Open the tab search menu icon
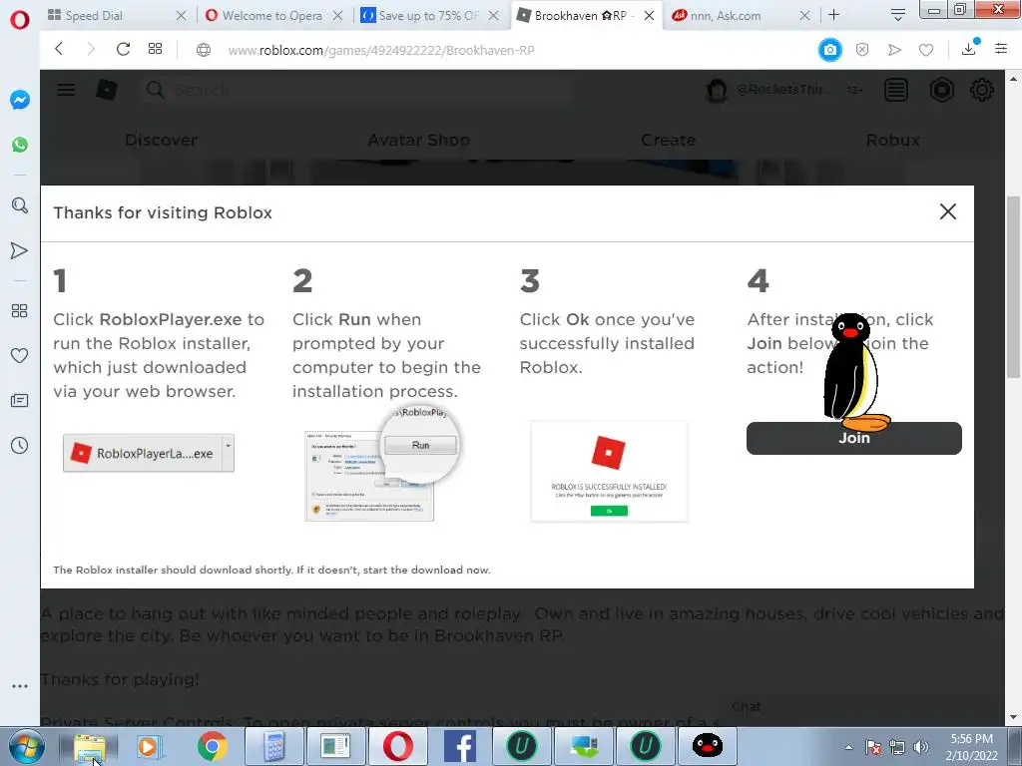The width and height of the screenshot is (1022, 766). click(897, 15)
